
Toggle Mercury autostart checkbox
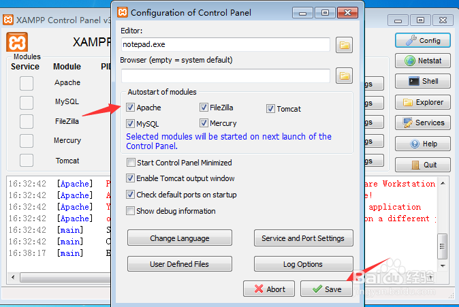[x=204, y=123]
